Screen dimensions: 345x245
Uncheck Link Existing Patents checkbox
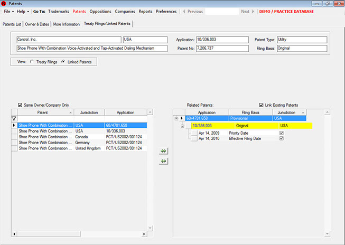click(262, 105)
